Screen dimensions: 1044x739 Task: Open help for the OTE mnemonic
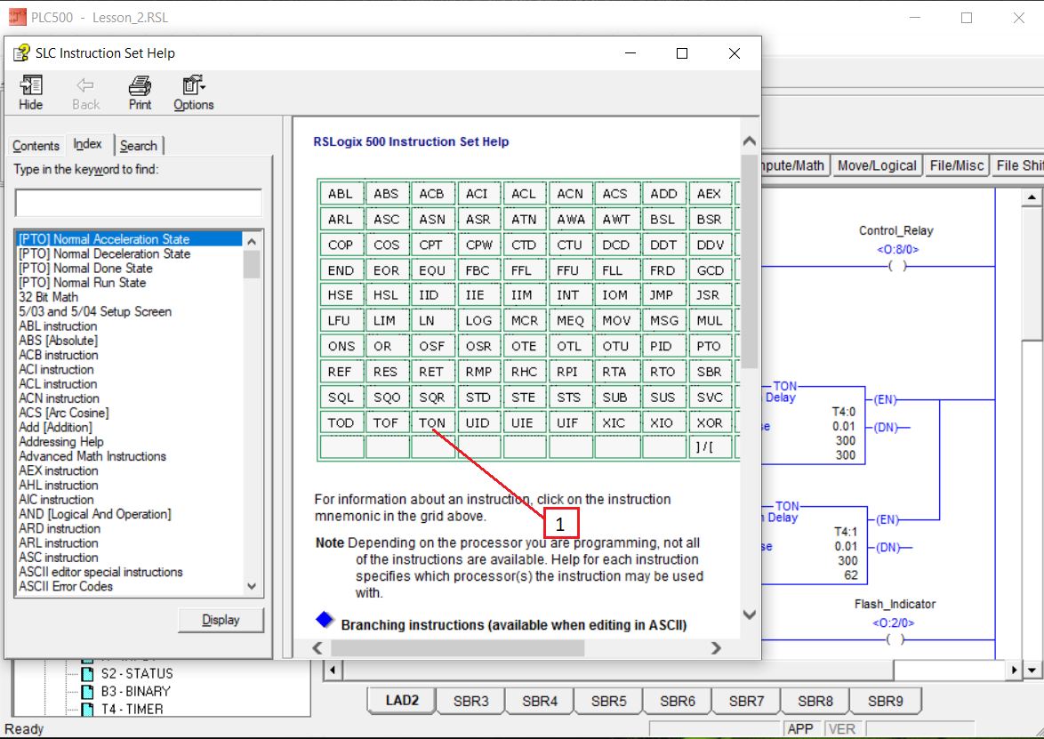(523, 346)
